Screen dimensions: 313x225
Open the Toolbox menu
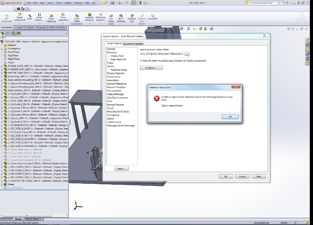click(68, 3)
